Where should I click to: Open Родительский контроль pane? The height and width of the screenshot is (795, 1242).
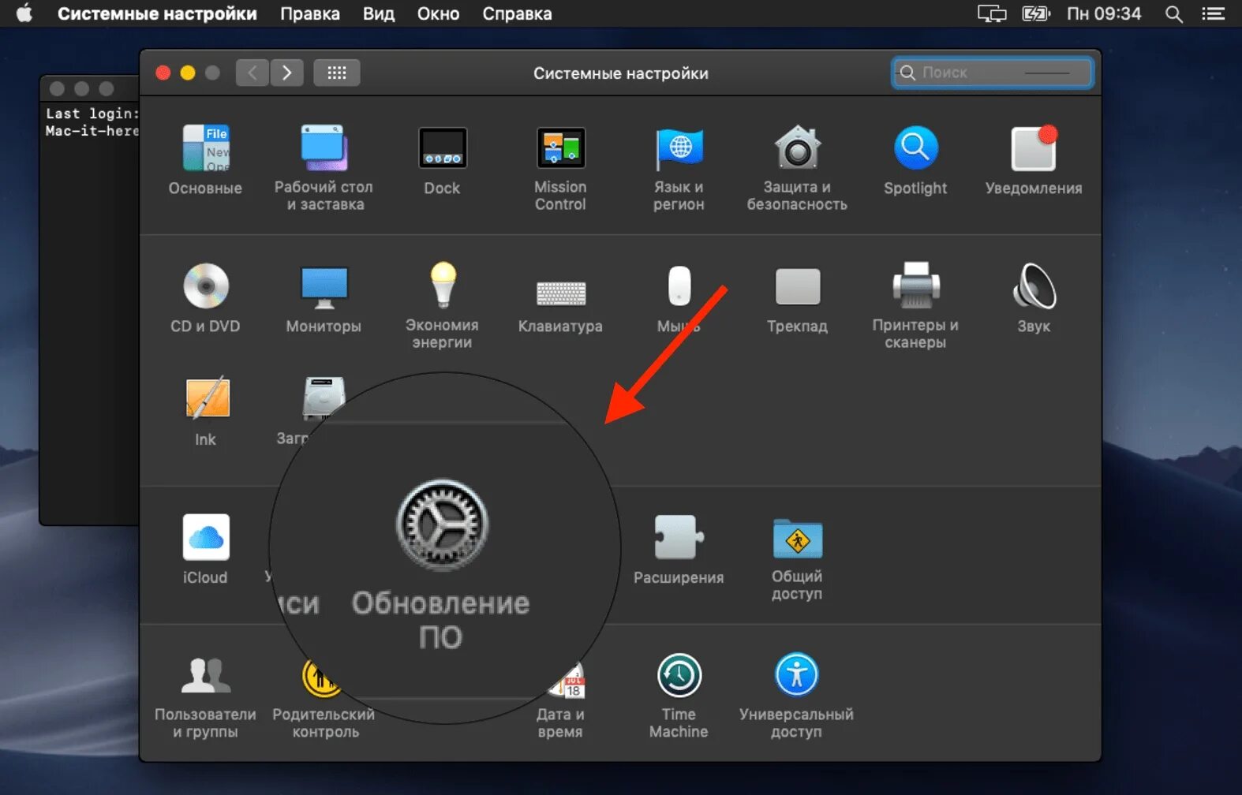pyautogui.click(x=324, y=697)
